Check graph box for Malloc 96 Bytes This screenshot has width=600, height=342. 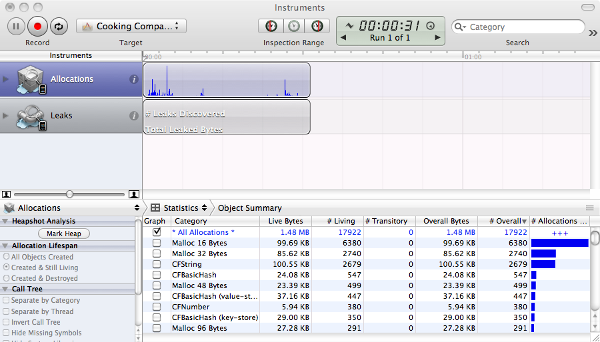tap(157, 328)
